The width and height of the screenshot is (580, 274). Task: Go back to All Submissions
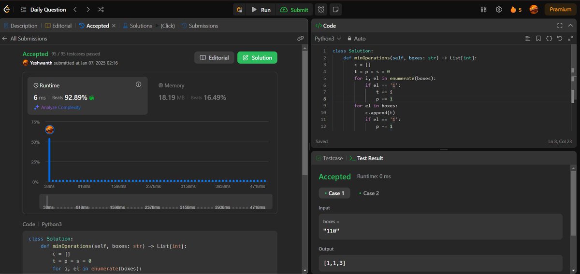coord(25,38)
